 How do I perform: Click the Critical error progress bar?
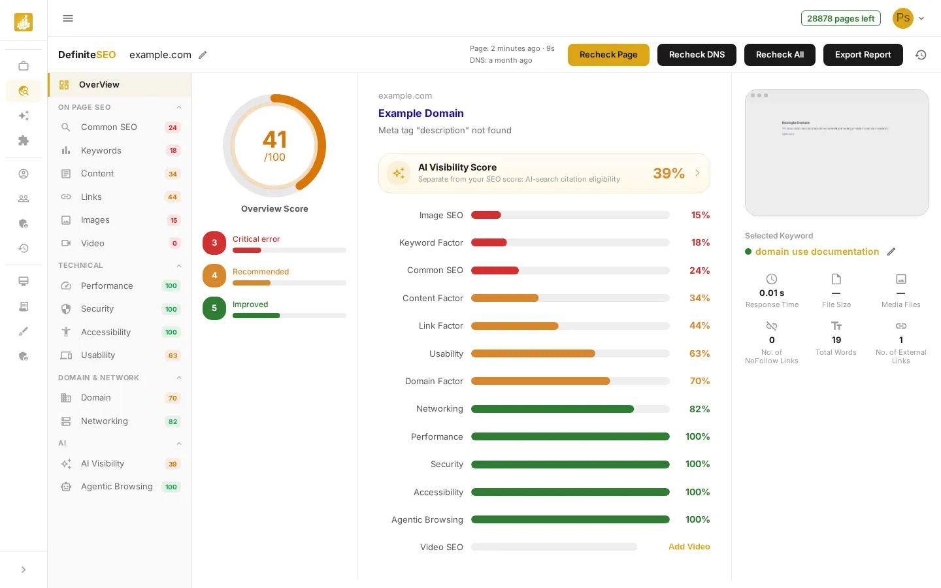(x=289, y=250)
